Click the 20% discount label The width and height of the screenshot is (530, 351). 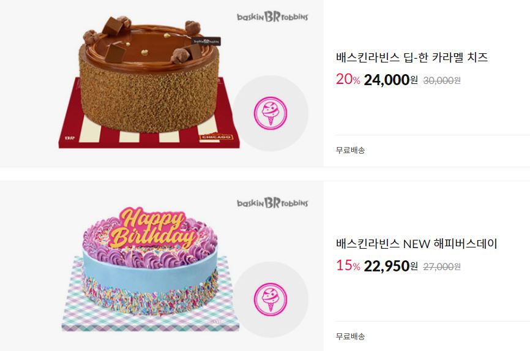tap(348, 79)
